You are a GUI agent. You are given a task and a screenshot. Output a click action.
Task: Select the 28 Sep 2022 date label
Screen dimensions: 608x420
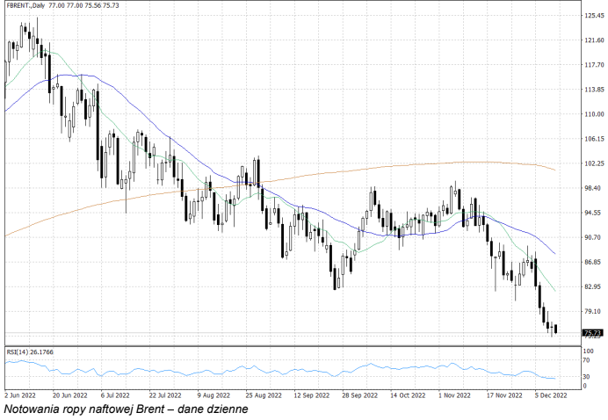pyautogui.click(x=358, y=396)
